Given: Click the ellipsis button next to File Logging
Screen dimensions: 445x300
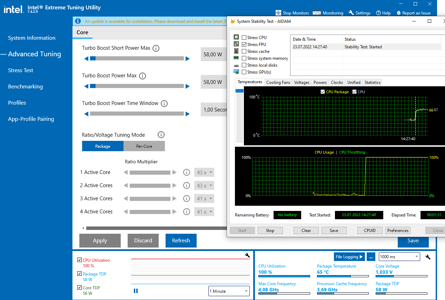Looking at the screenshot, I should (371, 257).
